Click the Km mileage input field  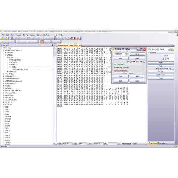coord(119,54)
